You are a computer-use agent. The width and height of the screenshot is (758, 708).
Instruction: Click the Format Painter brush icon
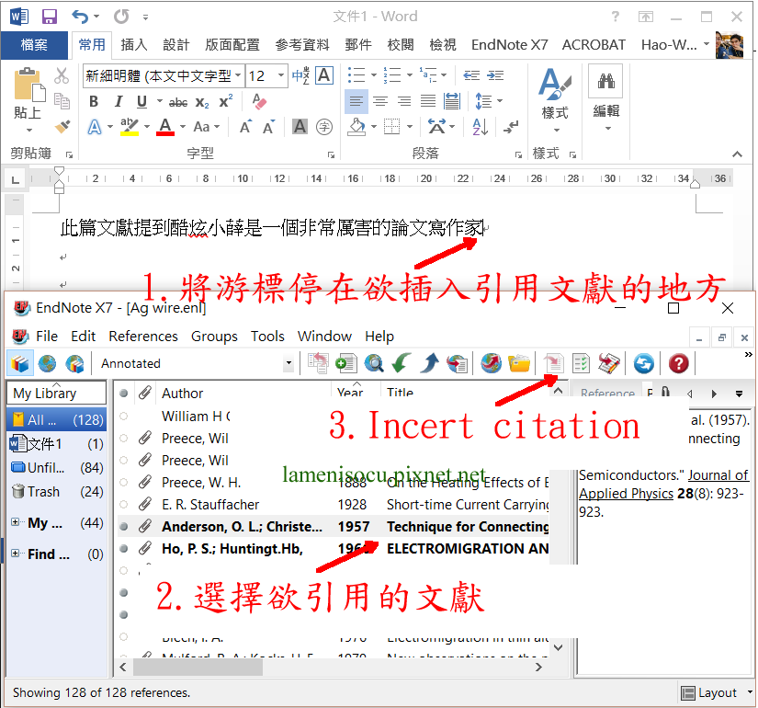pos(62,127)
